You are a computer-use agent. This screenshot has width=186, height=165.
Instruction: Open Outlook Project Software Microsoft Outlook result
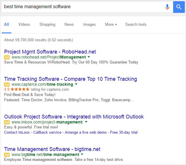pos(74,117)
